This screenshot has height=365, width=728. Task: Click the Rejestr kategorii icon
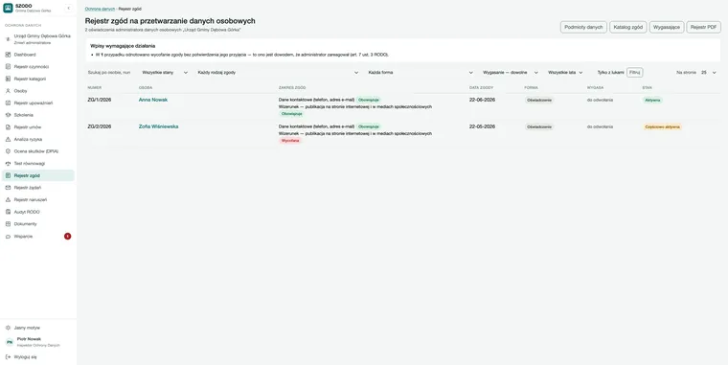click(x=8, y=79)
